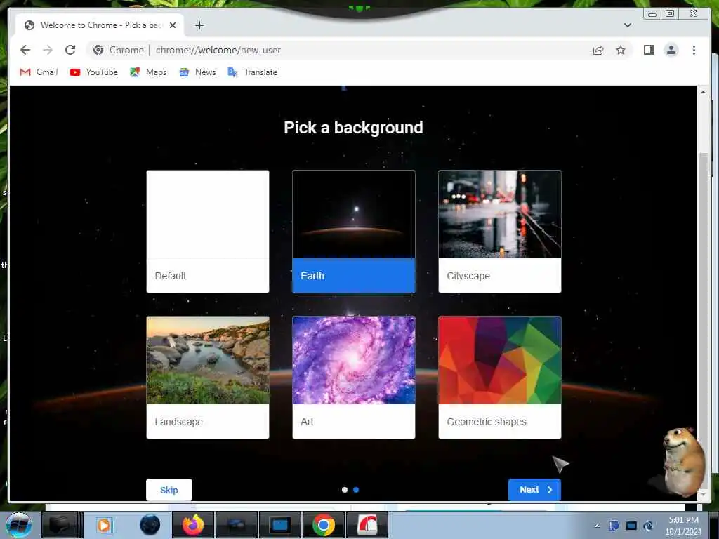Open Windows Media Player from taskbar
The height and width of the screenshot is (539, 719).
click(x=104, y=525)
